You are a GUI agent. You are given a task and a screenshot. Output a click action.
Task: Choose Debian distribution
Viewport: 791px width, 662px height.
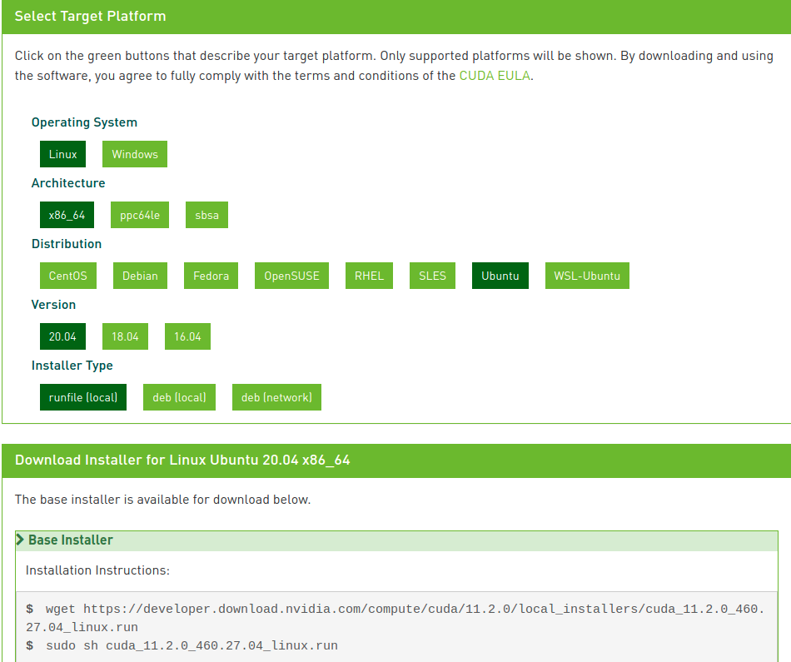tap(140, 276)
